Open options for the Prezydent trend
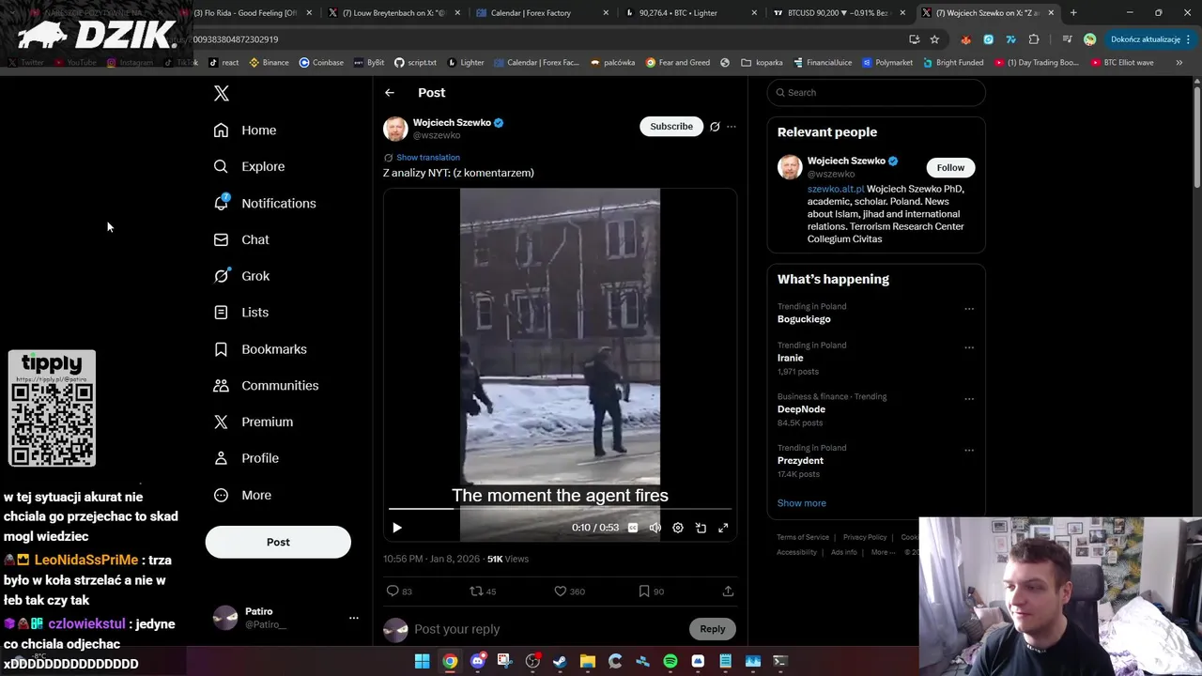The width and height of the screenshot is (1202, 676). 969,451
